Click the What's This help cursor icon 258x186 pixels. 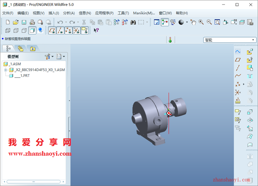pyautogui.click(x=96, y=30)
